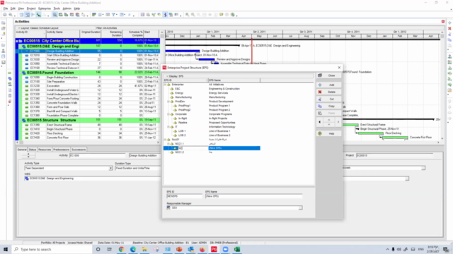Click the Activity Name column header

(63, 34)
